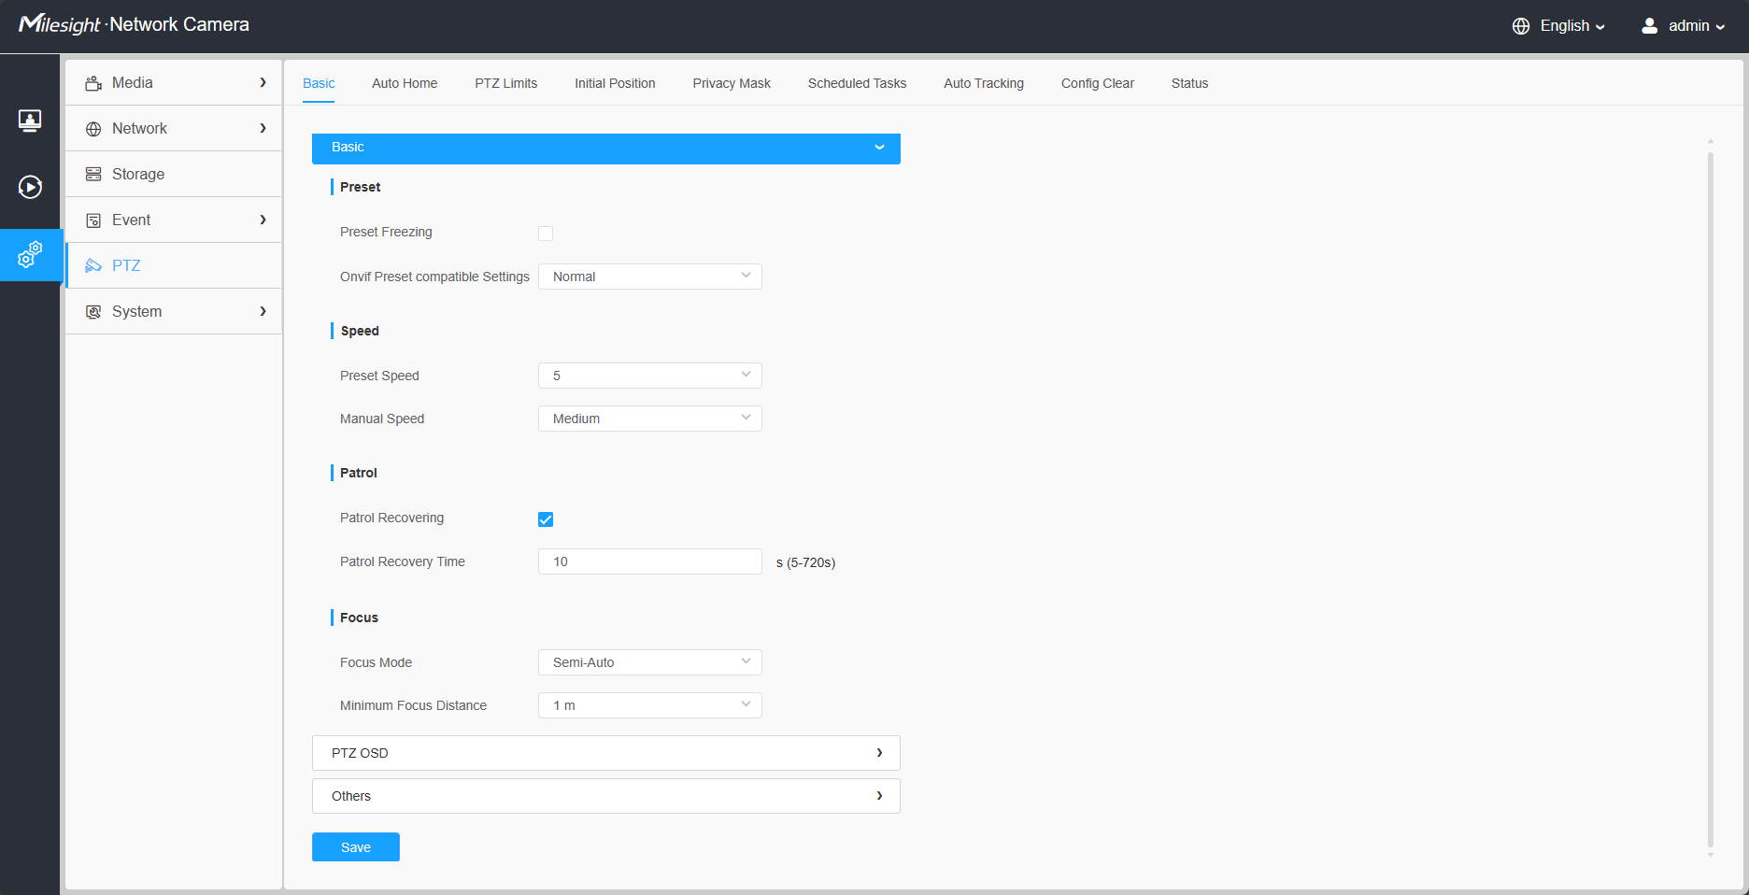
Task: Switch to the Auto Home tab
Action: coord(405,83)
